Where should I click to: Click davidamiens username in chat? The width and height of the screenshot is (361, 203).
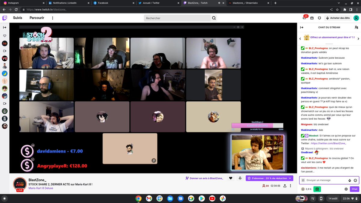coord(309,168)
